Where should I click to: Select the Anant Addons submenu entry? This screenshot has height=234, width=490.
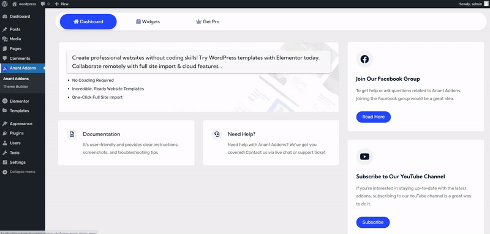pyautogui.click(x=16, y=79)
